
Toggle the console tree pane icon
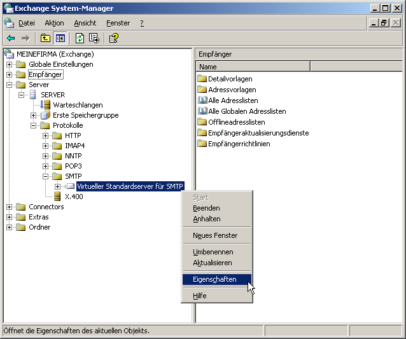coord(60,38)
